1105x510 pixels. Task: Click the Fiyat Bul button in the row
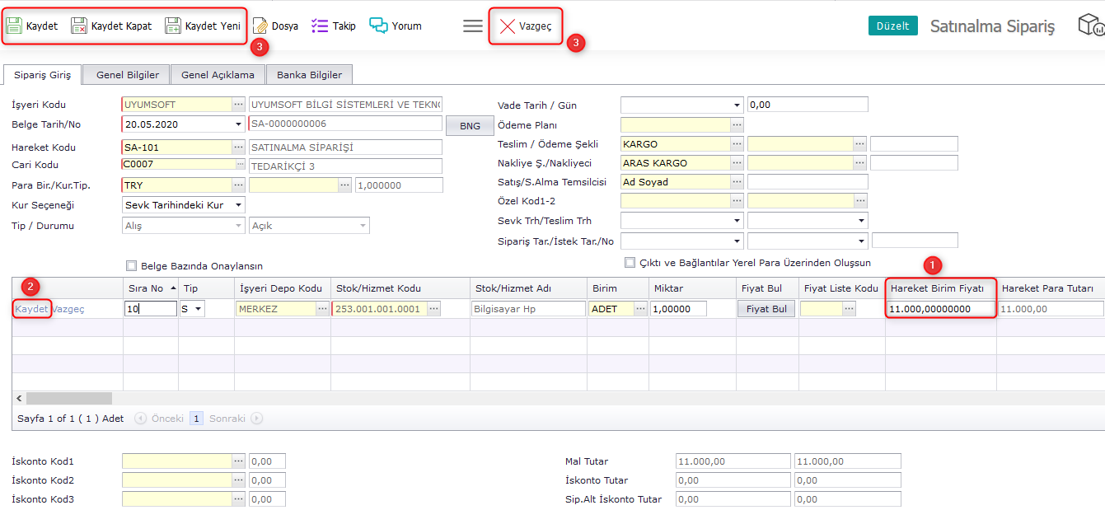pyautogui.click(x=767, y=309)
